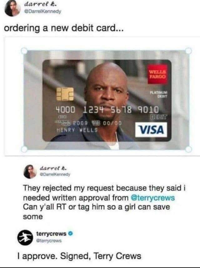Open darrel k.'s profile picture in top tweet

point(12,8)
